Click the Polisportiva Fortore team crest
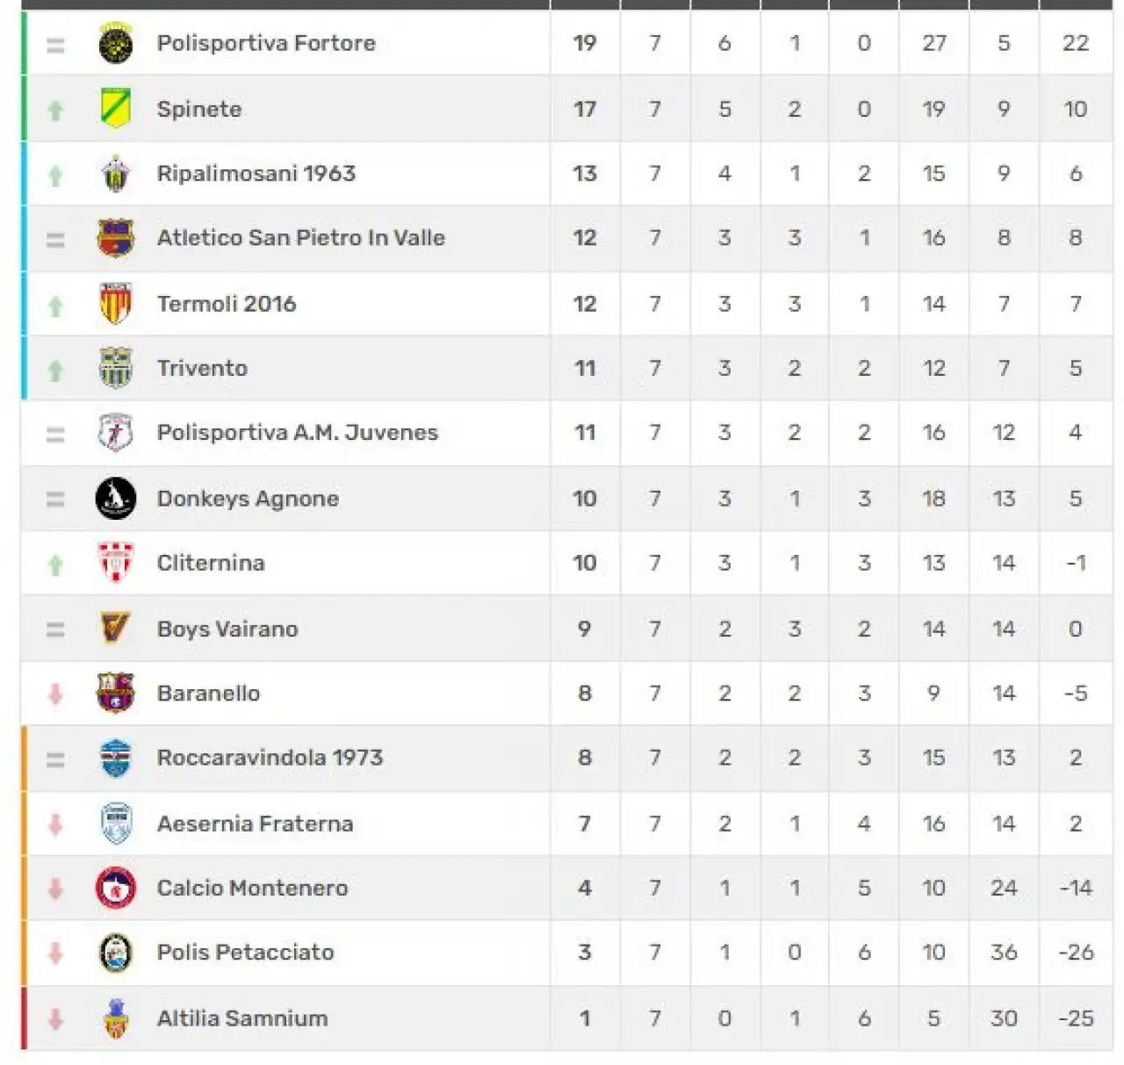The height and width of the screenshot is (1065, 1124). [115, 43]
